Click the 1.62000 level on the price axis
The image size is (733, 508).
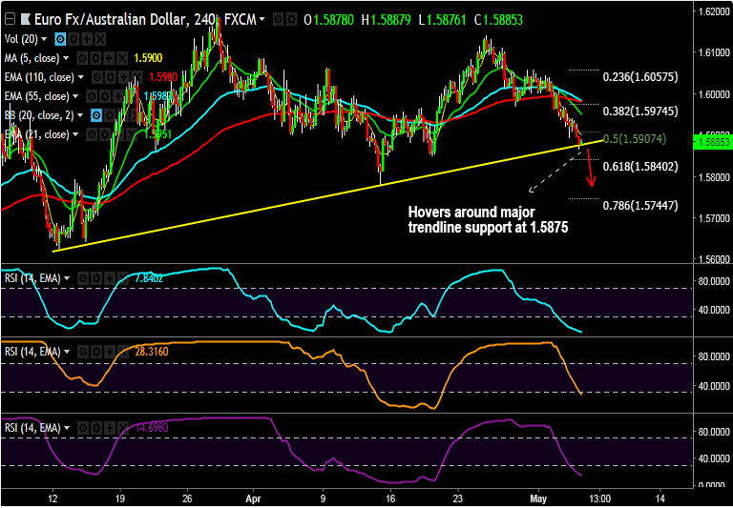[712, 10]
